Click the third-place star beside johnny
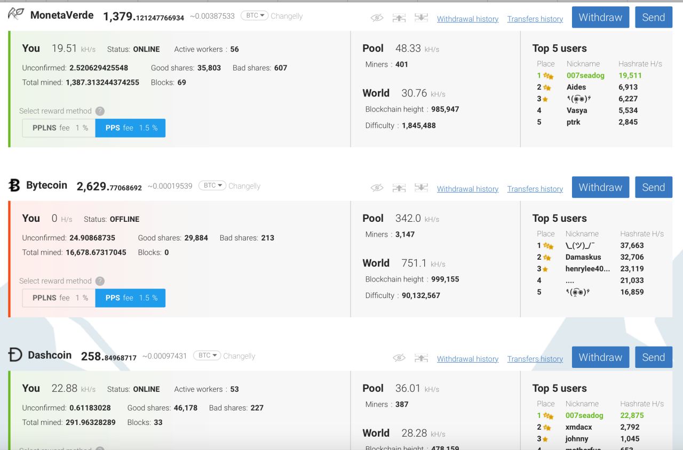Screen dimensions: 683x450 (x=545, y=439)
